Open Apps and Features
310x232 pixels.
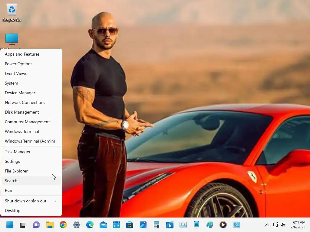coord(31,54)
